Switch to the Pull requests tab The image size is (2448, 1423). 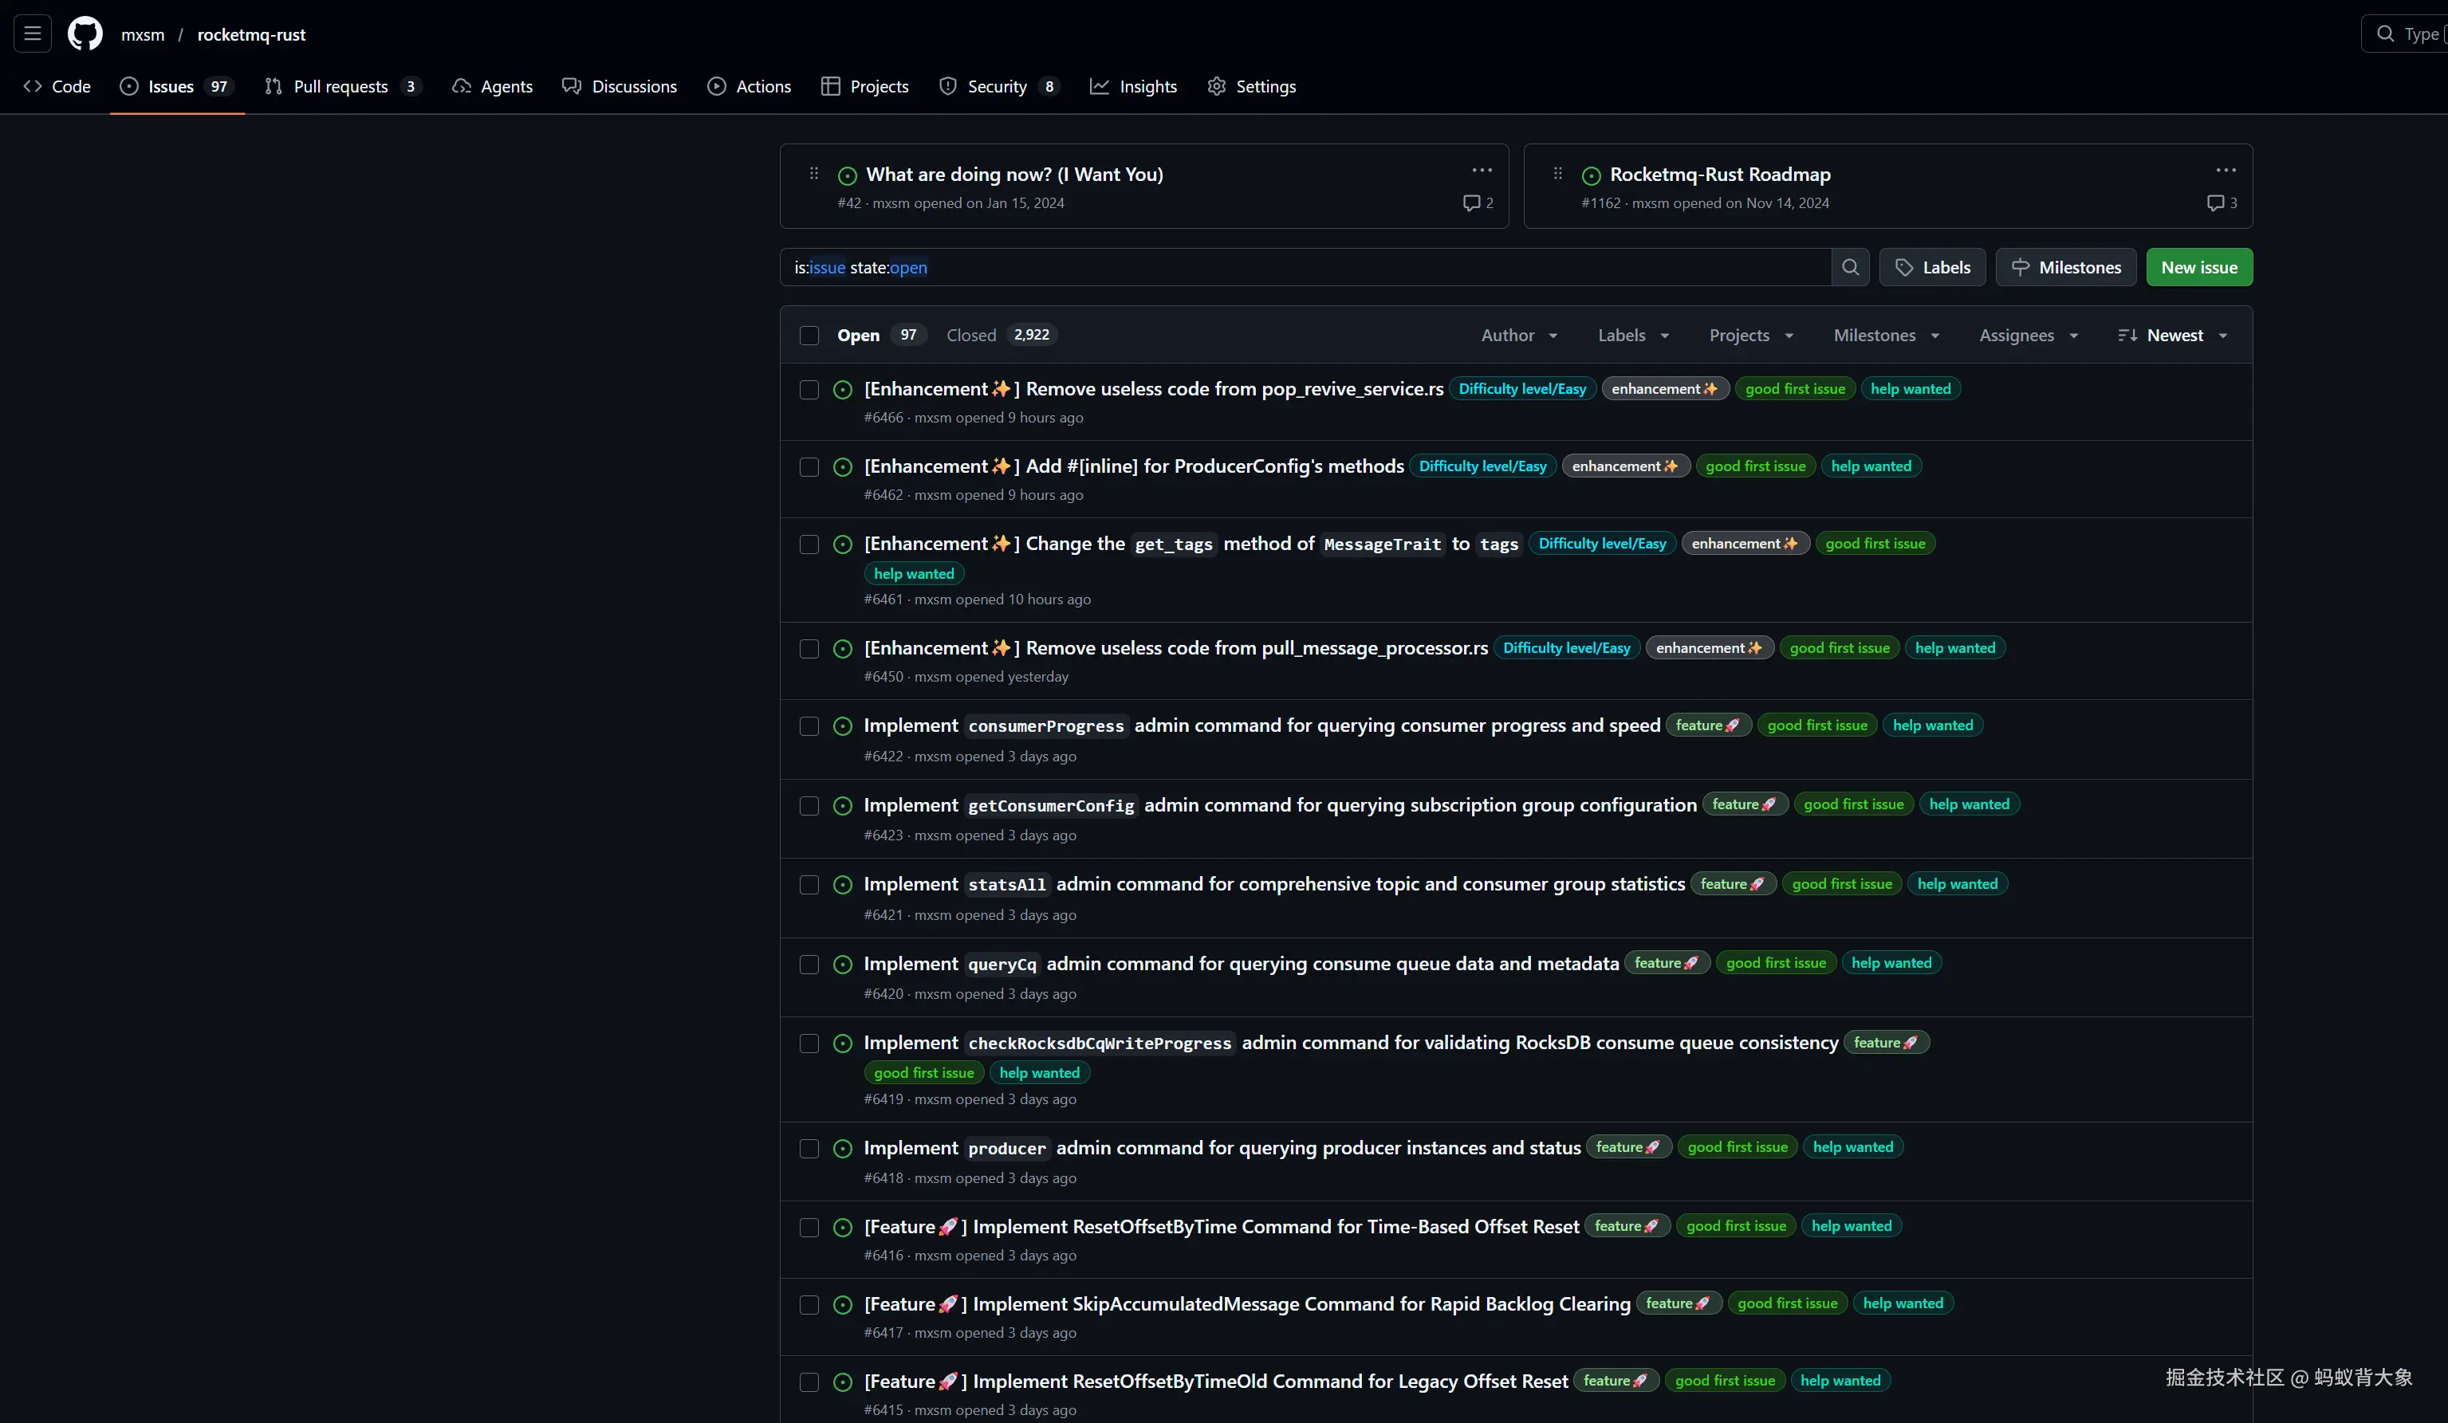pos(340,86)
